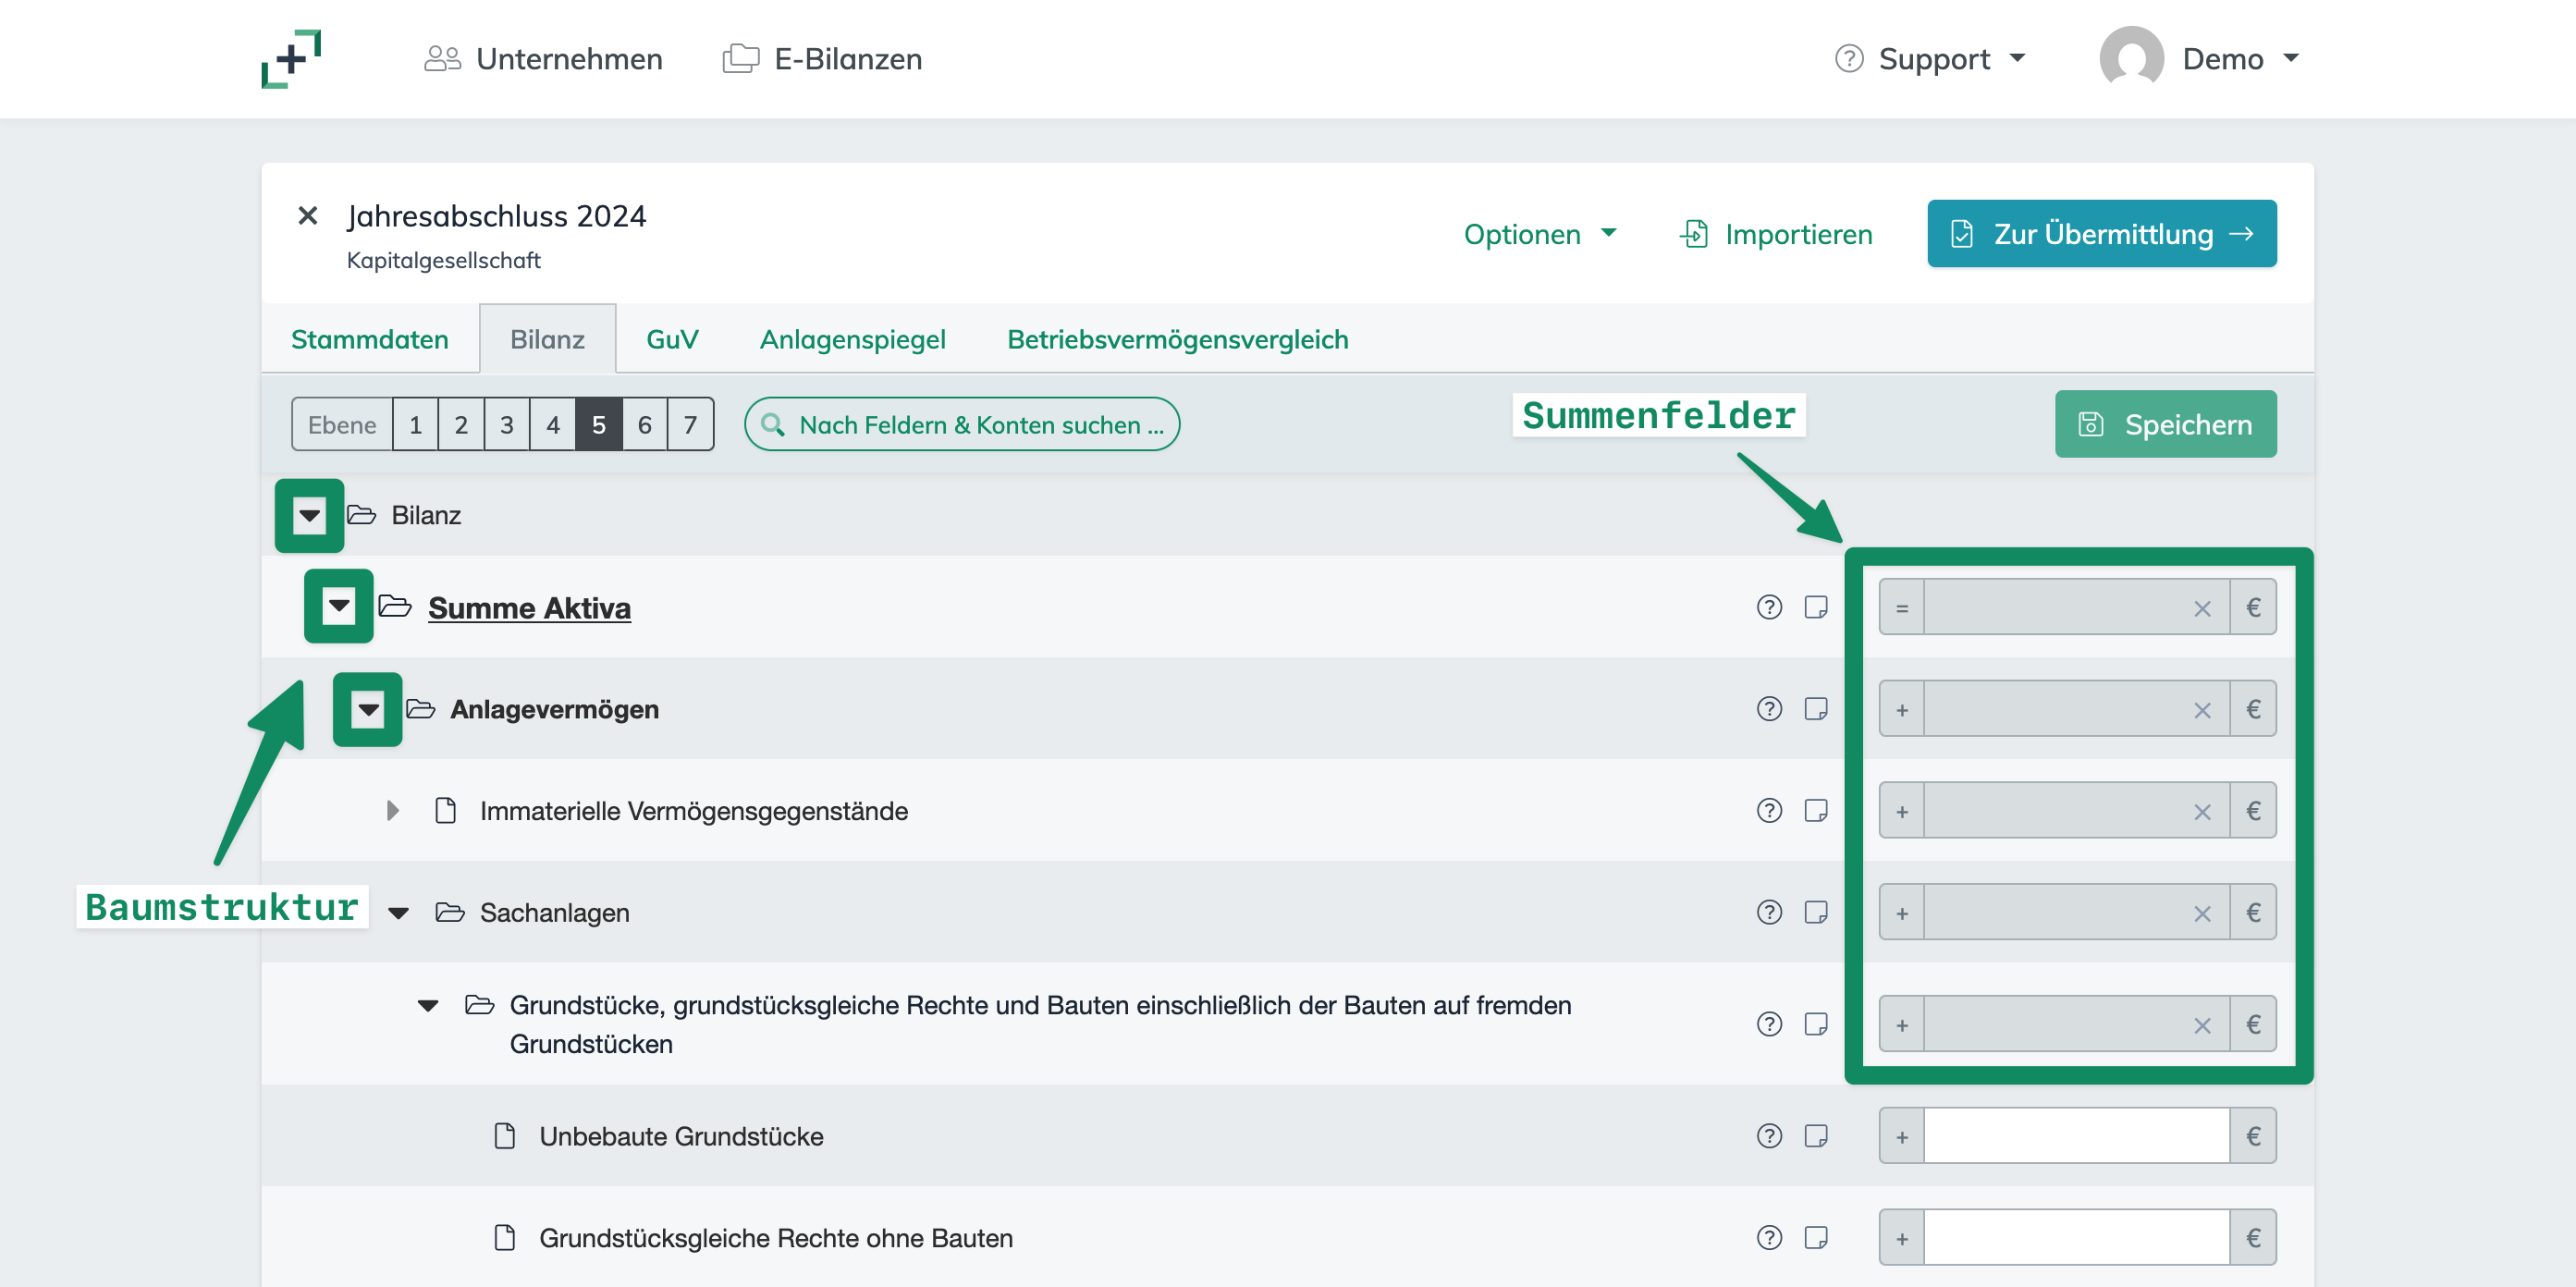Viewport: 2576px width, 1287px height.
Task: Click help icon next to Sachanlagen
Action: pyautogui.click(x=1769, y=912)
